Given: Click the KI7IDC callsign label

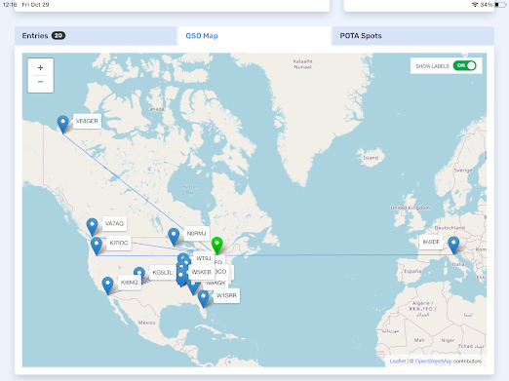Looking at the screenshot, I should [x=119, y=243].
